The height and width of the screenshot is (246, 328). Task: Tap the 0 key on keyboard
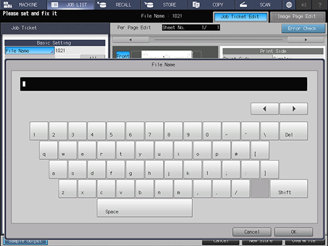212,131
